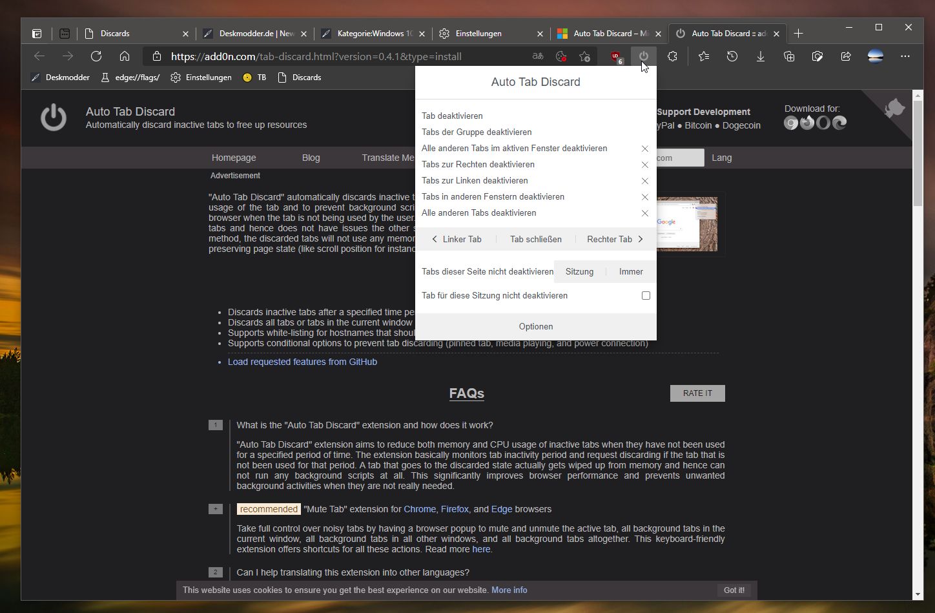Click the cookies blocked icon in address bar
Viewport: 935px width, 613px height.
(x=561, y=56)
